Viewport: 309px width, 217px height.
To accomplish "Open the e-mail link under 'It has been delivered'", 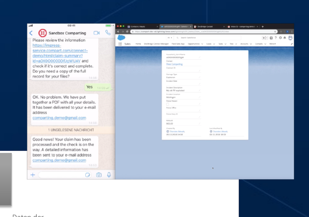I will coord(59,118).
